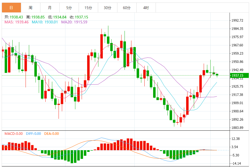
Task: Open the 15分 timeframe tab
Action: [88, 8]
